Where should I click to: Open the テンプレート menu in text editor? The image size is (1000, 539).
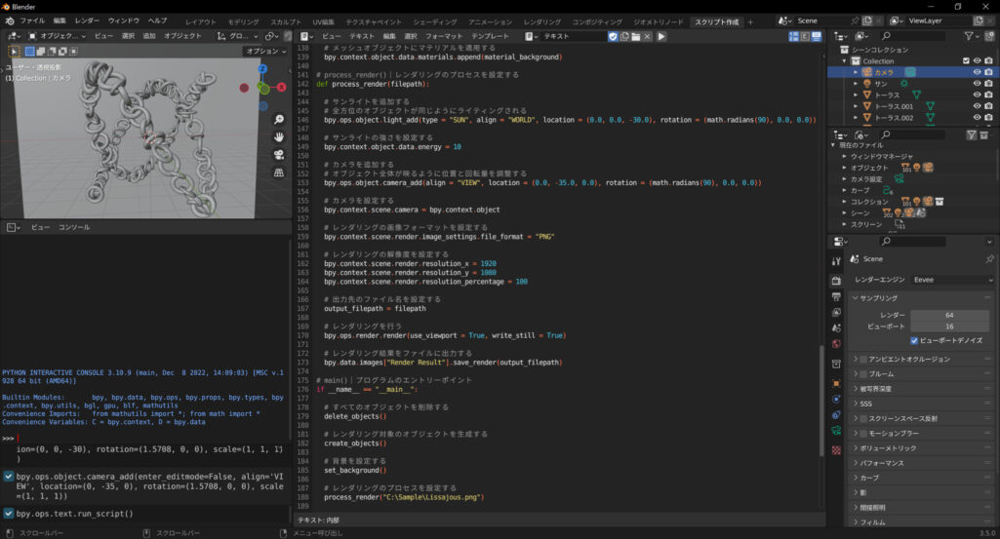click(490, 36)
